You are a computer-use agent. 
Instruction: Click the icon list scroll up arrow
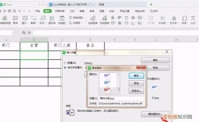point(118,75)
